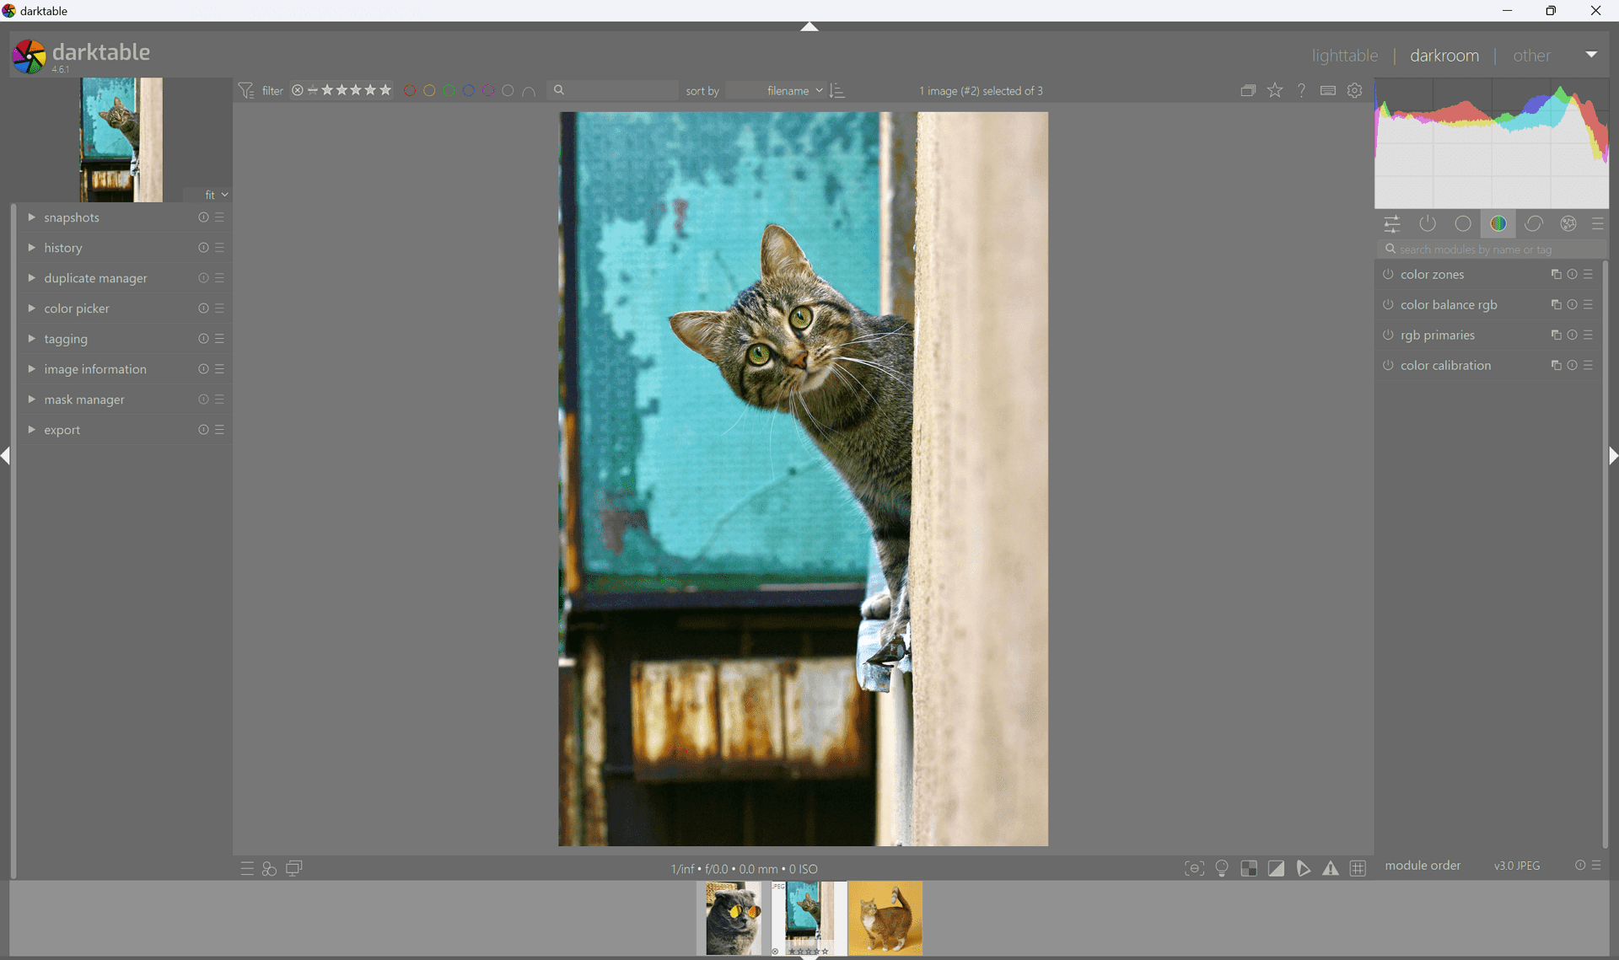The height and width of the screenshot is (960, 1619).
Task: Toggle color assessment lightbulb
Action: [1222, 868]
